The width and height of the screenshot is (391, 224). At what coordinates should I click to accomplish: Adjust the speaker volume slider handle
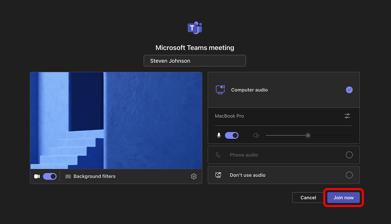[x=308, y=136]
